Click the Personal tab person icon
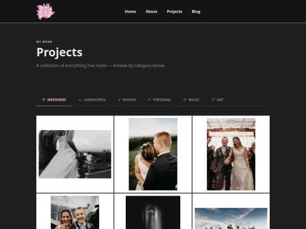The image size is (306, 229). 149,100
